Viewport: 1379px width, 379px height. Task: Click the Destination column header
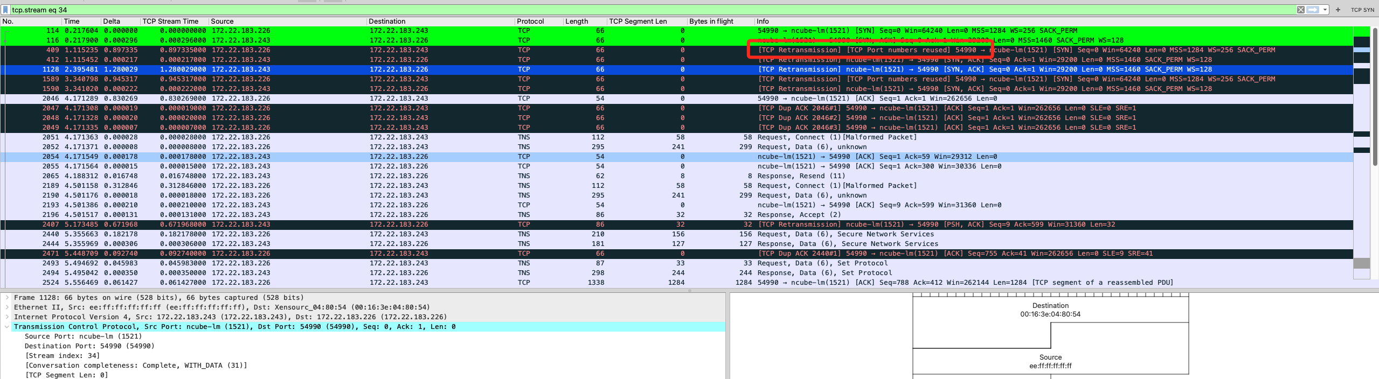[440, 21]
